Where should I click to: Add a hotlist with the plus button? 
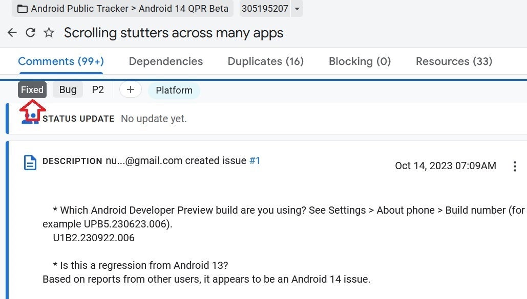[x=131, y=89]
